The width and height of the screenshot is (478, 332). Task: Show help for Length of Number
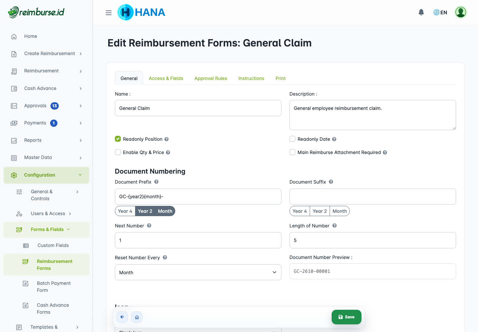335,225
